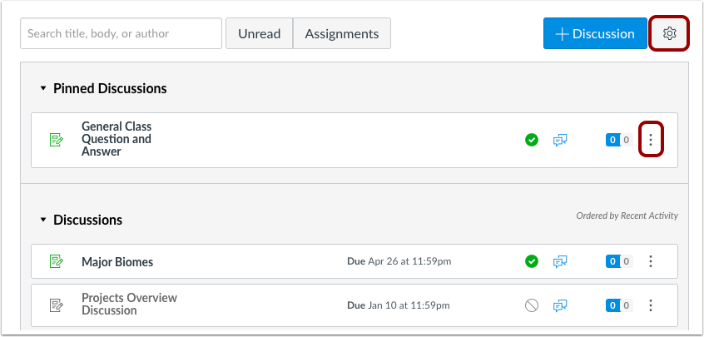Open options menu for Major Biomes

(651, 261)
